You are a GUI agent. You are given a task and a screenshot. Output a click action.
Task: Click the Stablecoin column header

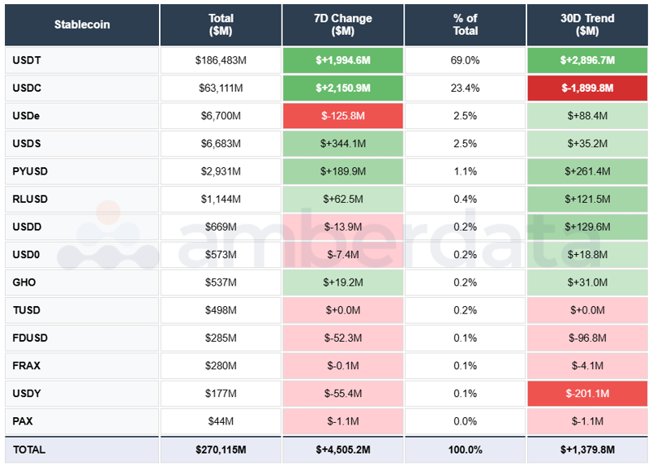click(81, 25)
